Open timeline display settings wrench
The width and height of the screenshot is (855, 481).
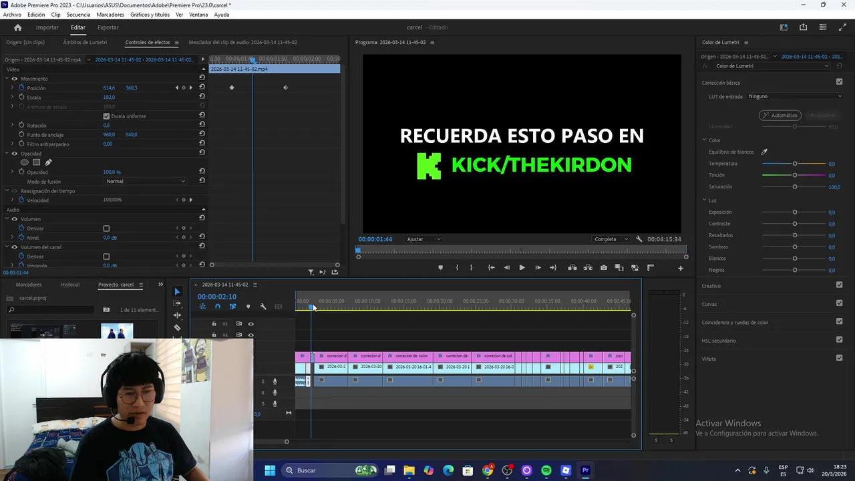263,307
